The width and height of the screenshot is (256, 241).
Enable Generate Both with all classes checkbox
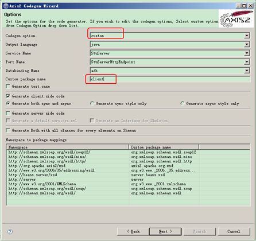pos(8,130)
